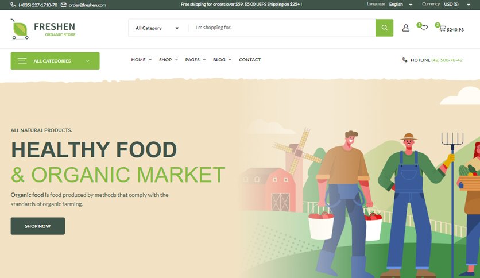Open the wishlist heart icon
480x278 pixels.
click(x=424, y=28)
